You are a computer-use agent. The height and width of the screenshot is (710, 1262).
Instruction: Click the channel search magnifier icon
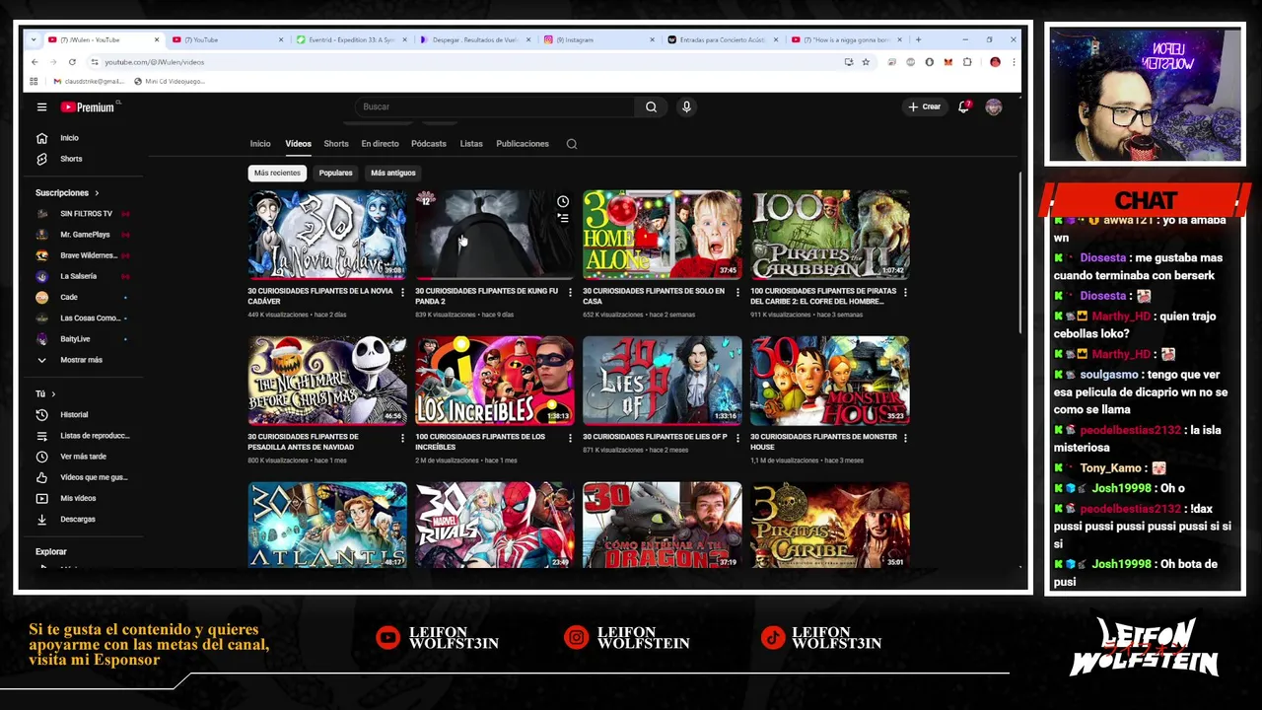click(572, 144)
